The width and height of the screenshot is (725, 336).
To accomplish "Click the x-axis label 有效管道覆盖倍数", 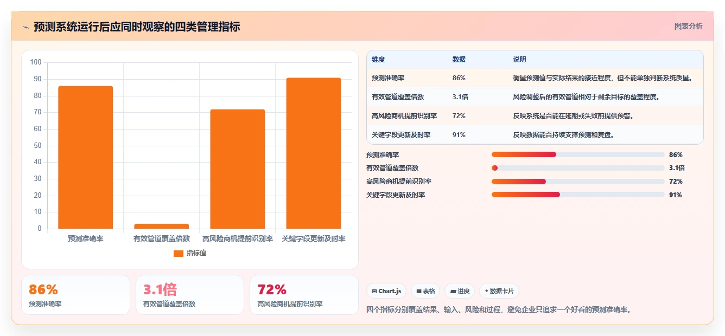I will [162, 238].
